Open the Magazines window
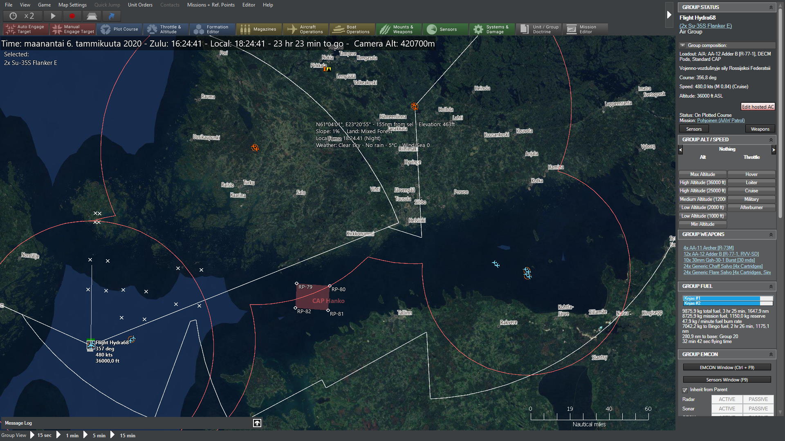Viewport: 785px width, 441px height. [x=258, y=29]
